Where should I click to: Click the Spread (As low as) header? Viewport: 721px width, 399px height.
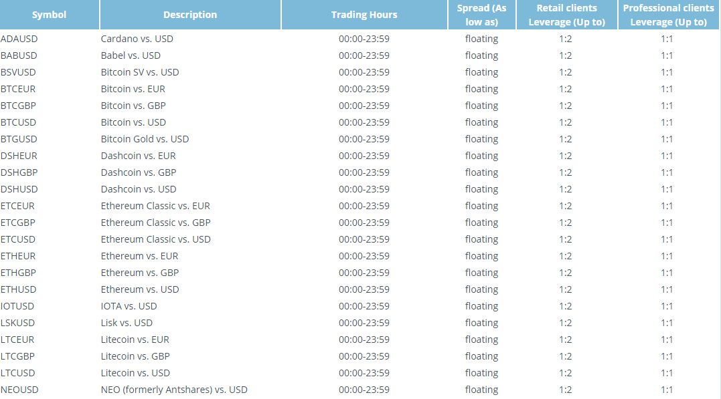[x=481, y=15]
